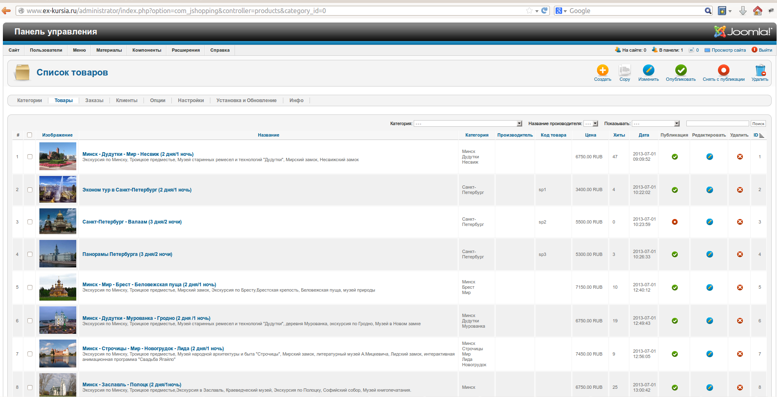Click the browser downloads arrow icon
The height and width of the screenshot is (397, 777).
[743, 11]
